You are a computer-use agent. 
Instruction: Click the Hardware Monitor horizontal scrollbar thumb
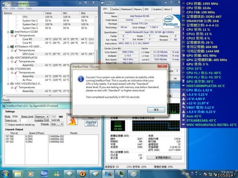(49, 96)
